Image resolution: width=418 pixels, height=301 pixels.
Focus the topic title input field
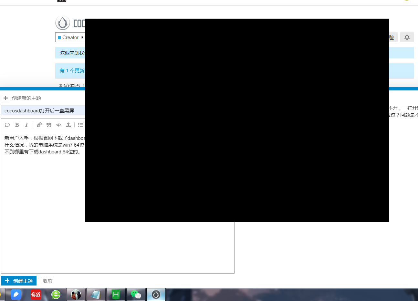[x=43, y=110]
